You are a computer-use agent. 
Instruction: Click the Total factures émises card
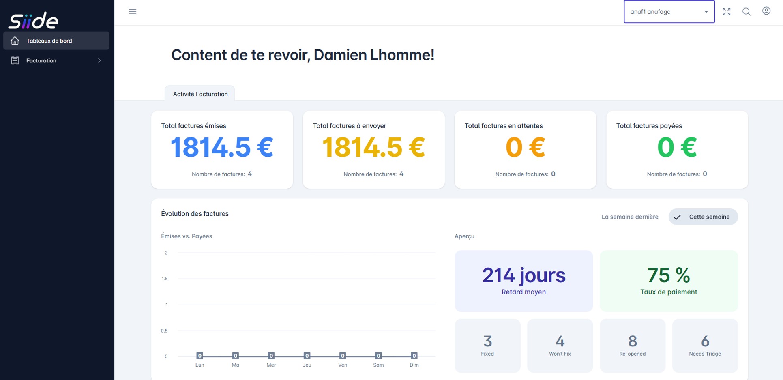tap(222, 149)
